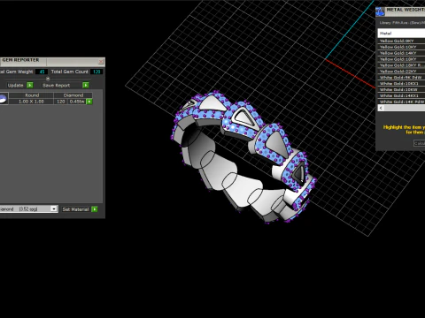Click the 120 quantity cell in gem table
Screen dimensions: 425x318
click(61, 102)
